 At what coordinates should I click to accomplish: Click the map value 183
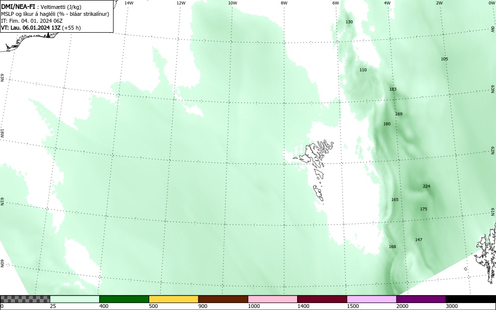click(392, 89)
